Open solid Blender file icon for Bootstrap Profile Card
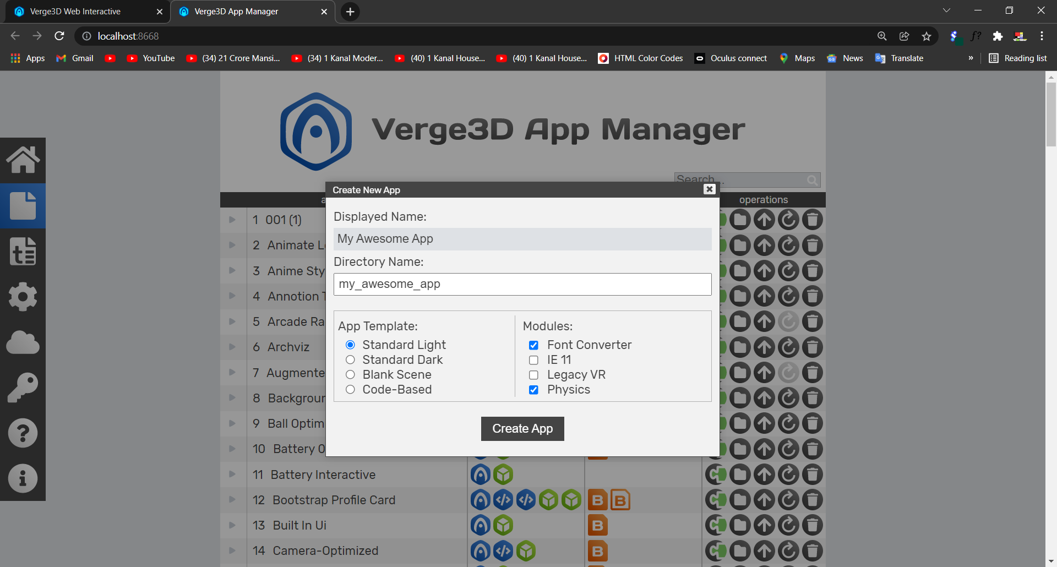The height and width of the screenshot is (567, 1057). [x=598, y=500]
